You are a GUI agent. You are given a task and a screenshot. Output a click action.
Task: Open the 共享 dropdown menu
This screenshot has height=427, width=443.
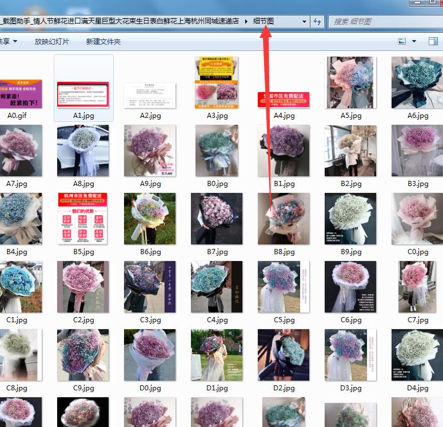click(x=9, y=42)
